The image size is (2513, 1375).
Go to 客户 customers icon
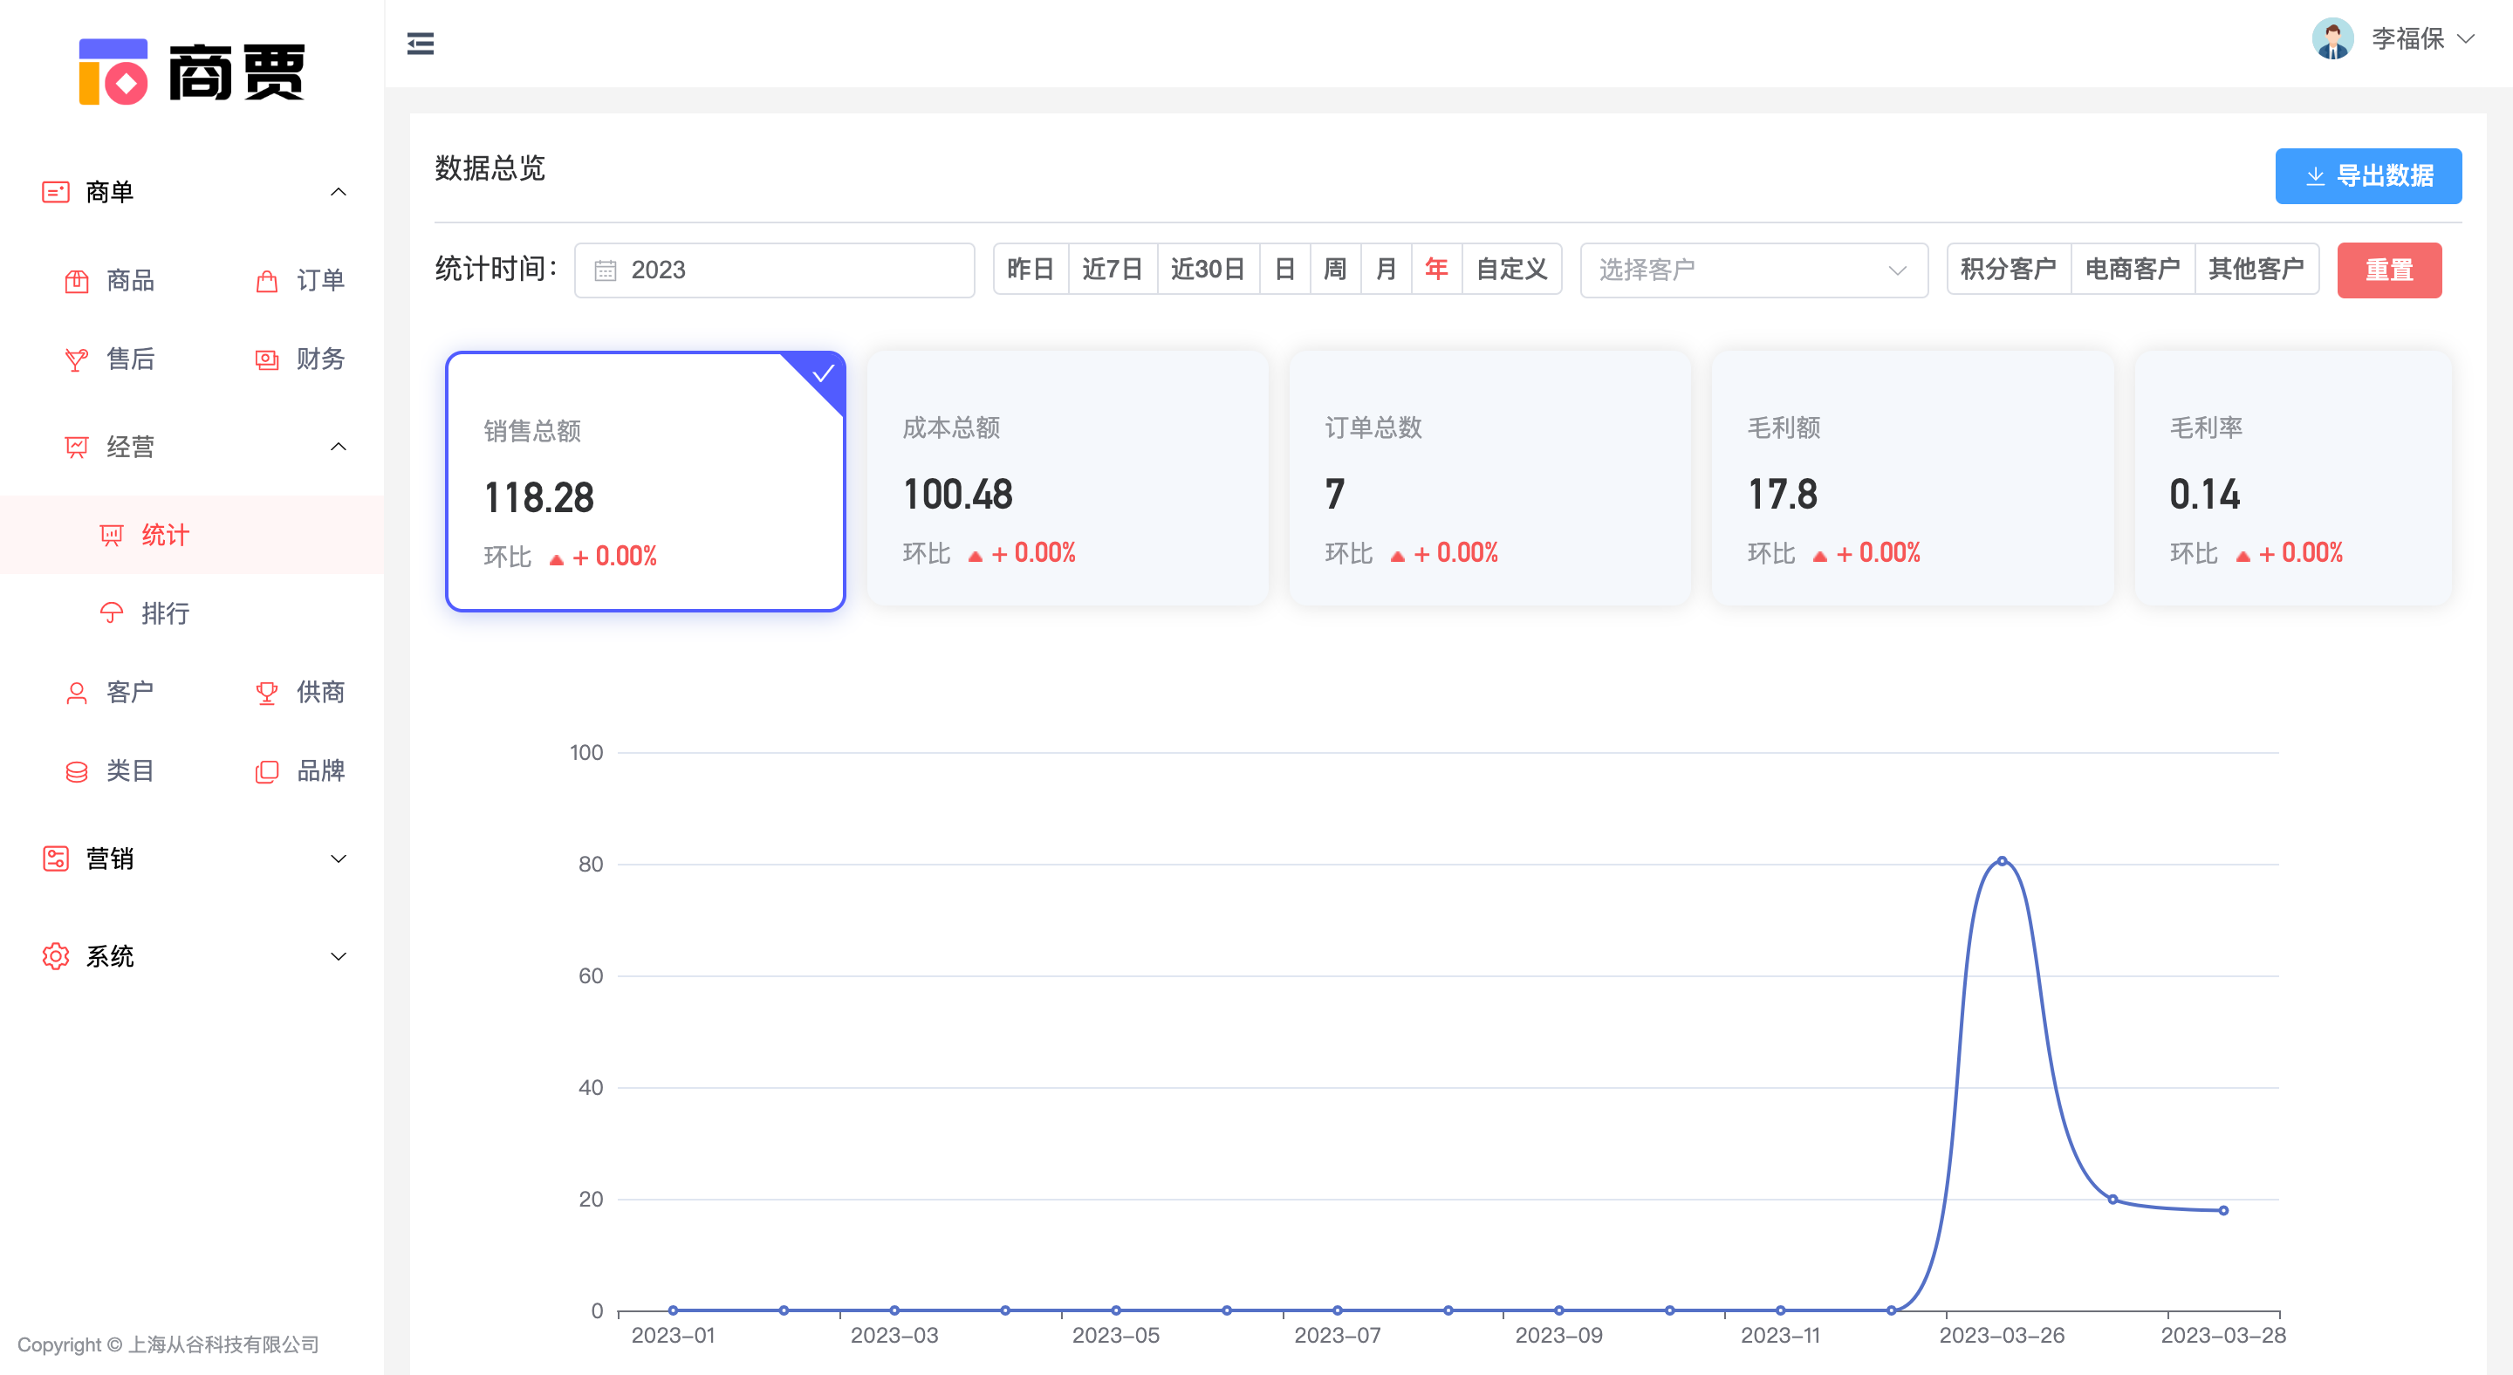(76, 694)
